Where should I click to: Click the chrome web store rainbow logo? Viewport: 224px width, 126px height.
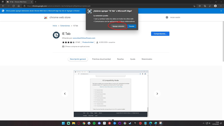46,17
